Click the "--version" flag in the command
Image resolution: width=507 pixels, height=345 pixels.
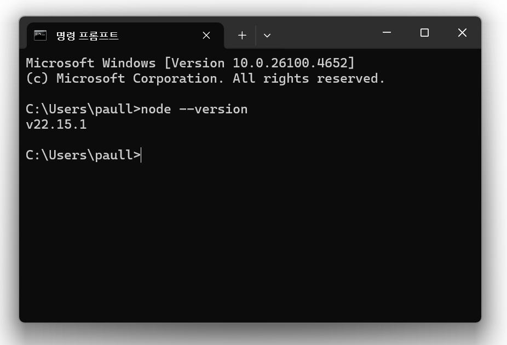point(213,110)
